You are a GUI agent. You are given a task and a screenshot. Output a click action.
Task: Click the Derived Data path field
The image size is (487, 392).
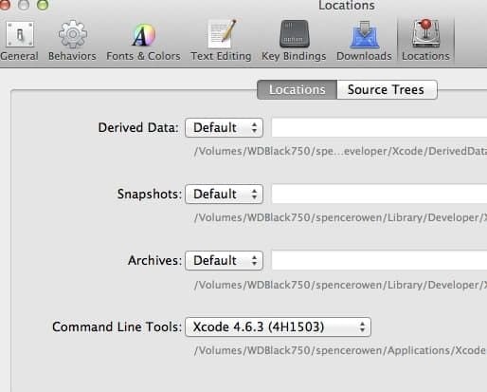click(x=379, y=127)
